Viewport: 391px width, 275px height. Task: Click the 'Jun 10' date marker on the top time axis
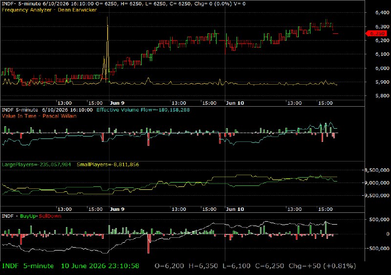235,103
